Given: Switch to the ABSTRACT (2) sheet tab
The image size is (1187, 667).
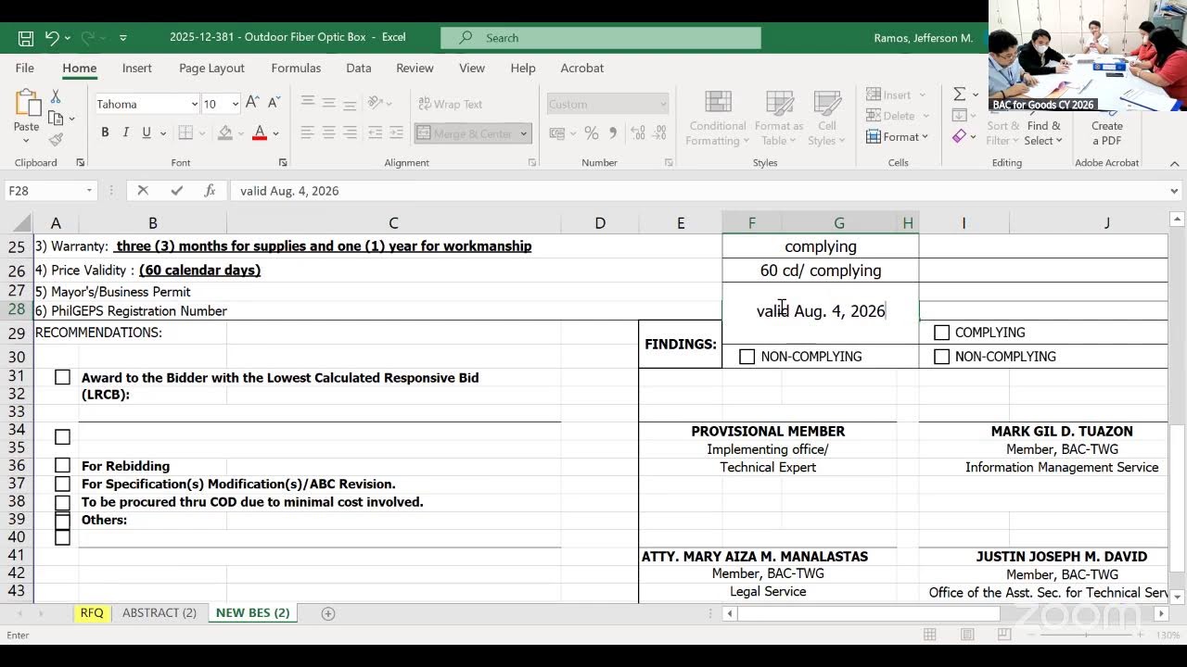Looking at the screenshot, I should (160, 612).
